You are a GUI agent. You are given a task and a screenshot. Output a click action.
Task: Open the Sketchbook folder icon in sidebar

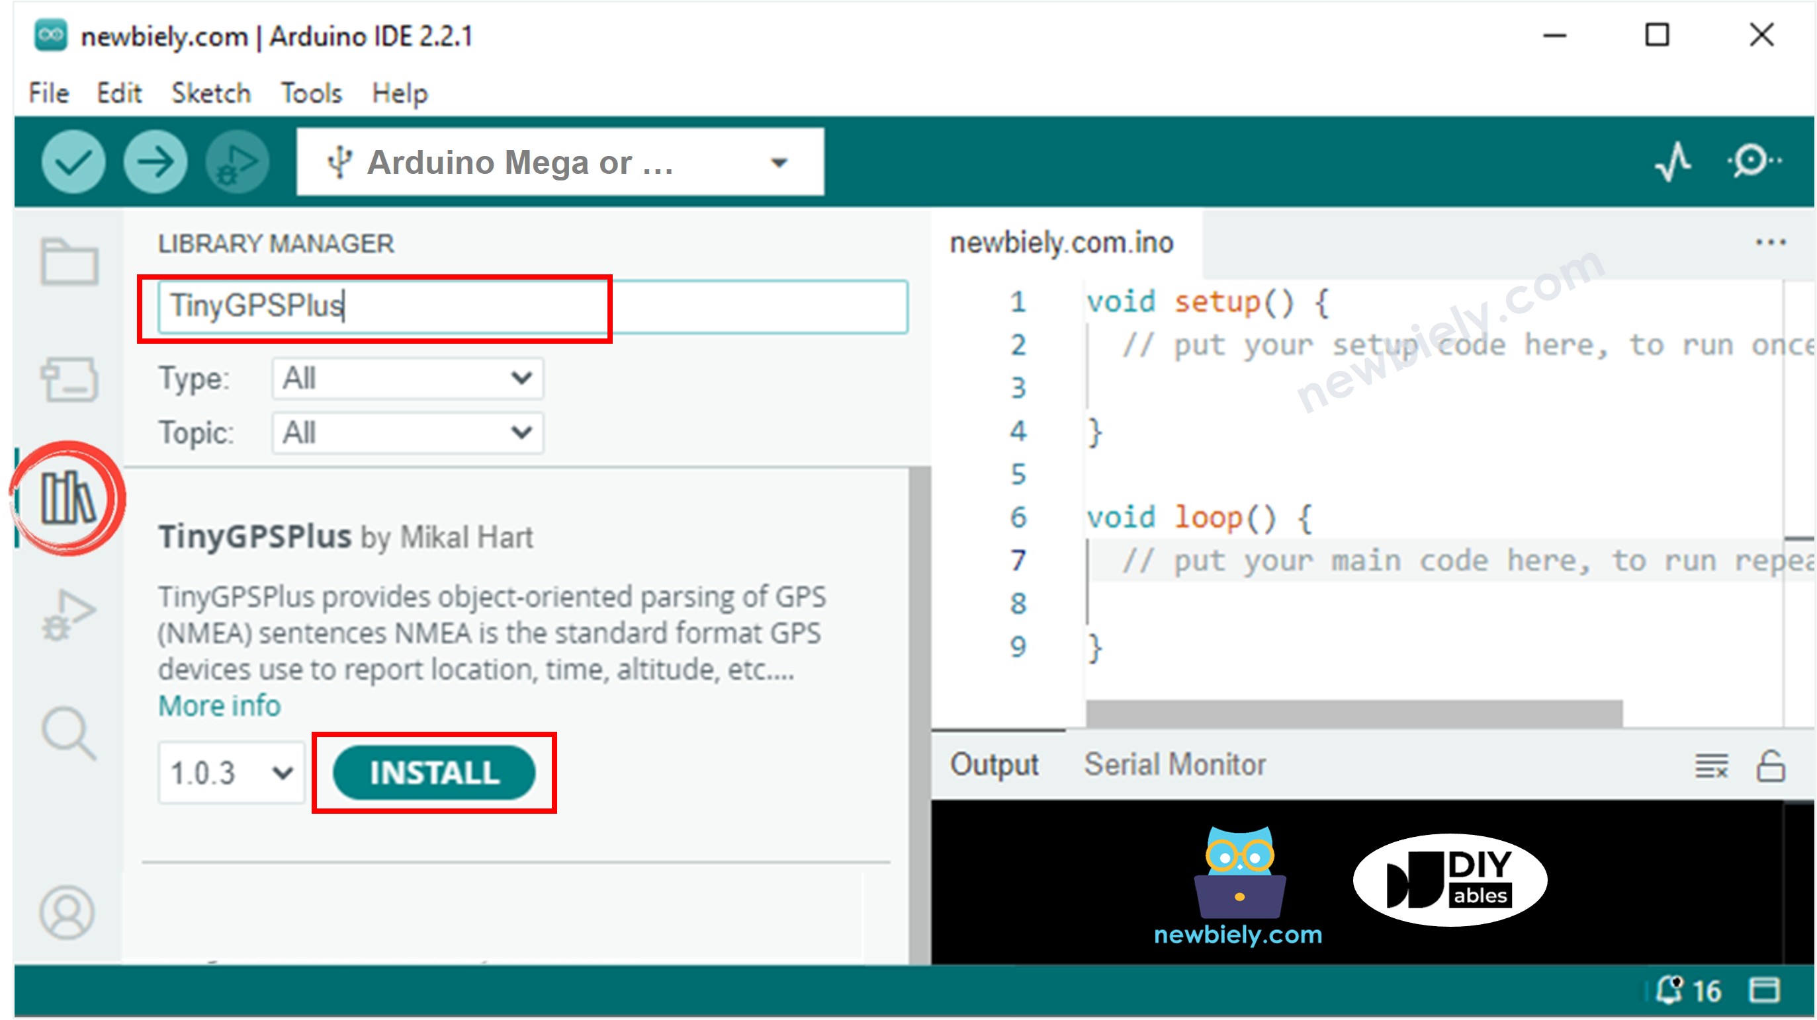68,262
